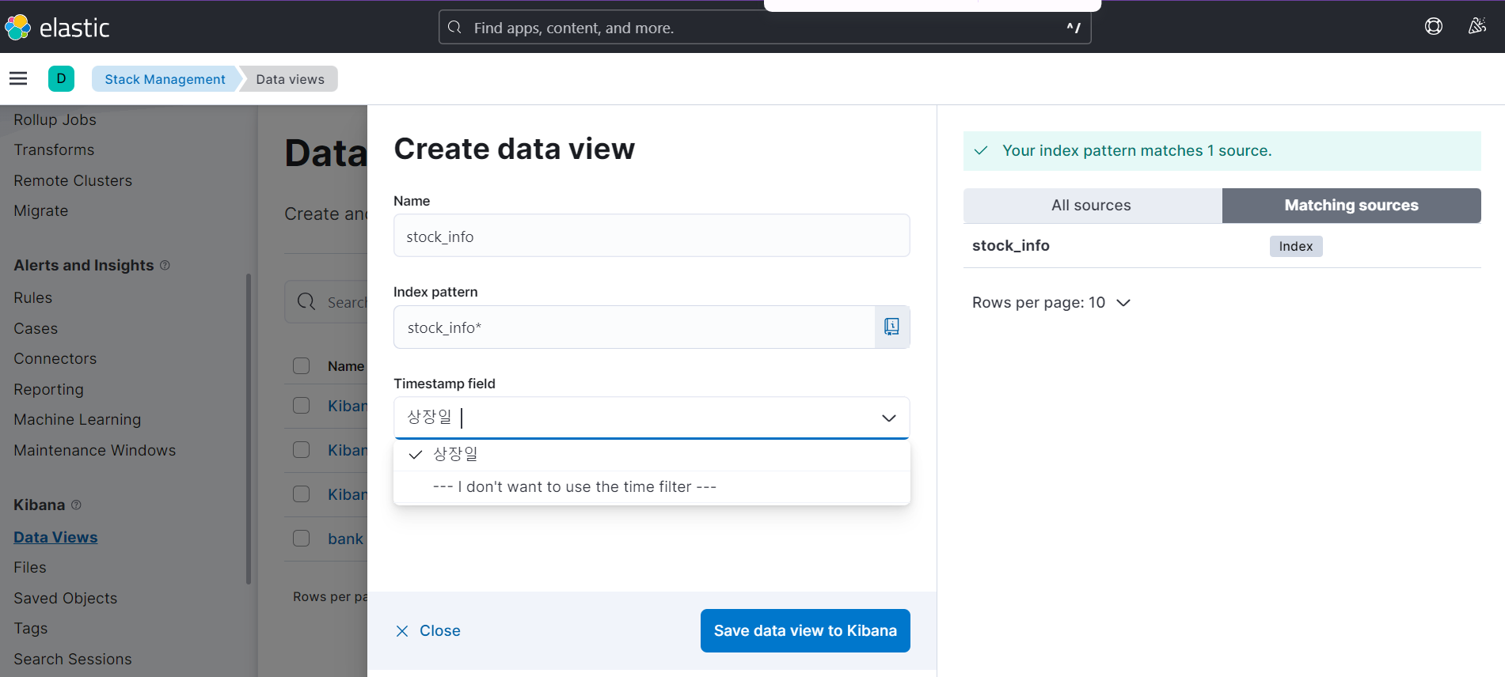Open Cases in sidebar
This screenshot has height=677, width=1505.
[x=36, y=328]
